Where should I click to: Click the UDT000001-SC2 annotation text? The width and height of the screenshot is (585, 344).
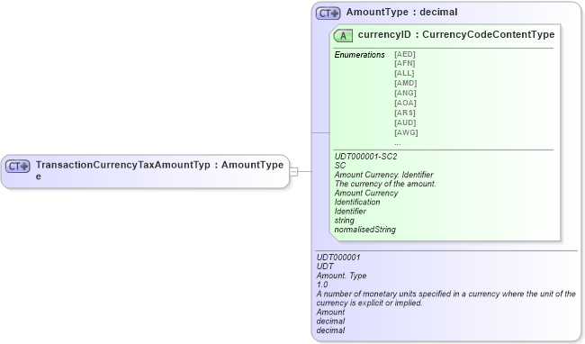(365, 157)
